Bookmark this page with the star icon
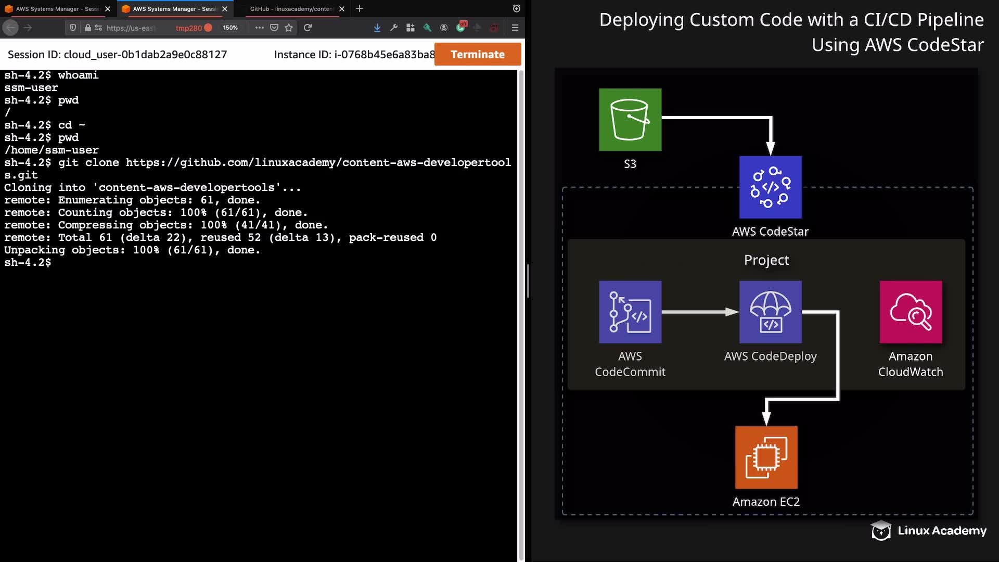The width and height of the screenshot is (999, 562). [289, 28]
